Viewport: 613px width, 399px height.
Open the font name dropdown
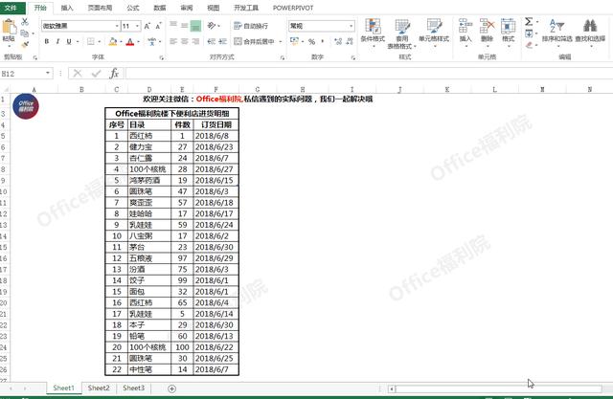pyautogui.click(x=117, y=26)
